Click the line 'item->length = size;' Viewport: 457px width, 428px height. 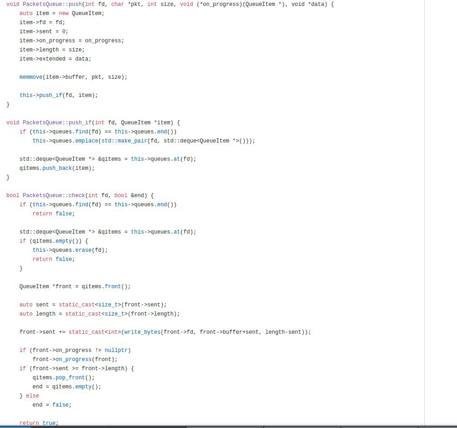pyautogui.click(x=52, y=50)
